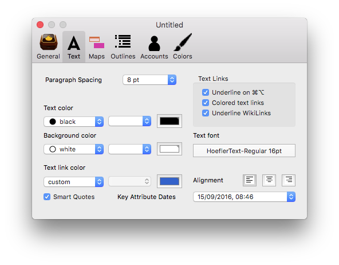Toggle Underline on command-option checkbox
339x265 pixels.
[x=206, y=92]
